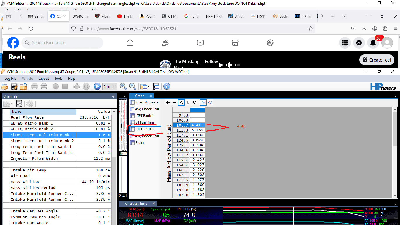
Task: Remove a graph row with the minus icon
Action: 175,103
